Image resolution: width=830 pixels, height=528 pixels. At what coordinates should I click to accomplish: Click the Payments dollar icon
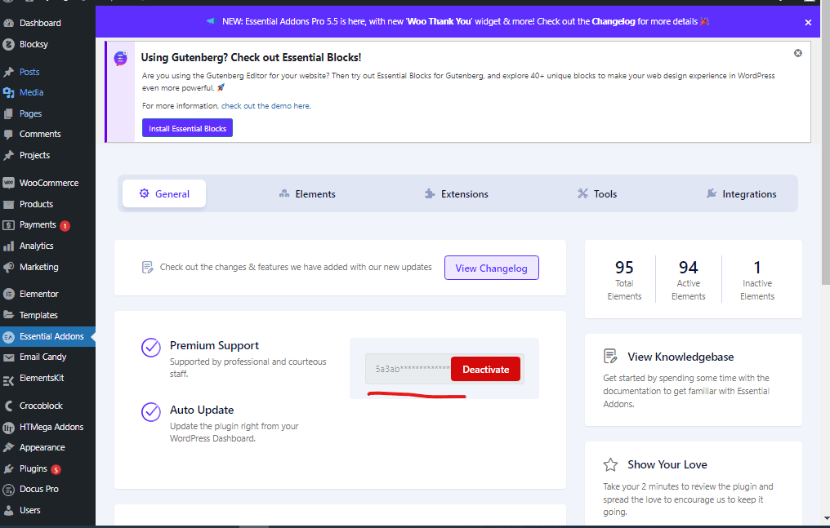(8, 225)
